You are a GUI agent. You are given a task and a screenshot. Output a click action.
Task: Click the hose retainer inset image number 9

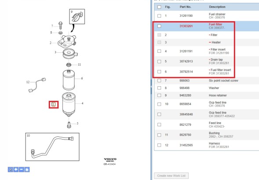tap(77, 16)
